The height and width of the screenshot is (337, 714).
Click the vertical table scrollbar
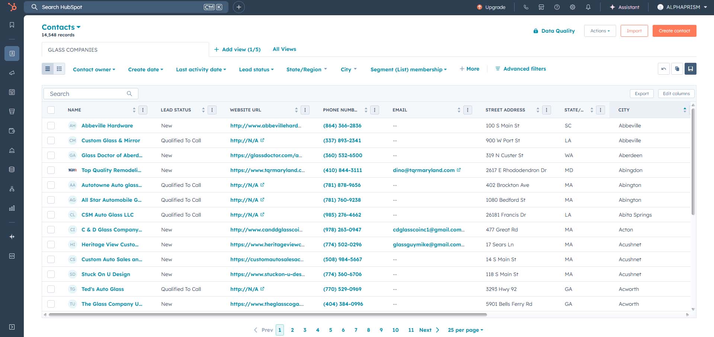[693, 162]
